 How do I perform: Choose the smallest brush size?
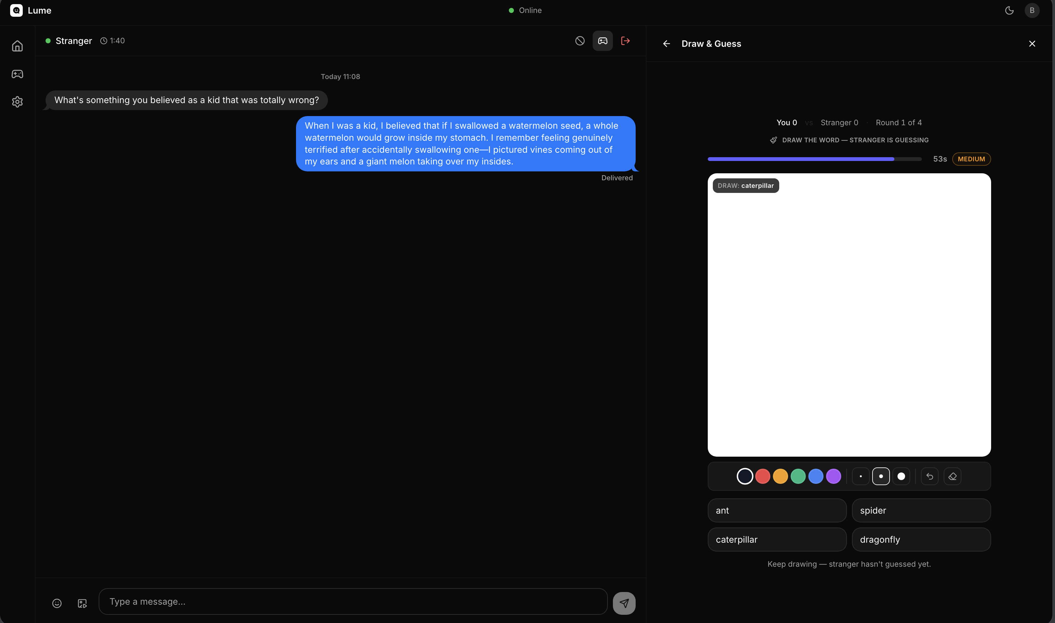[861, 476]
